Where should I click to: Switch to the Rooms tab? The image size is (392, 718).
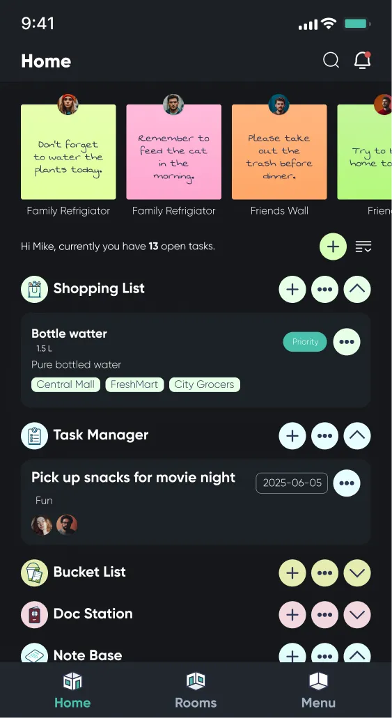click(x=196, y=690)
